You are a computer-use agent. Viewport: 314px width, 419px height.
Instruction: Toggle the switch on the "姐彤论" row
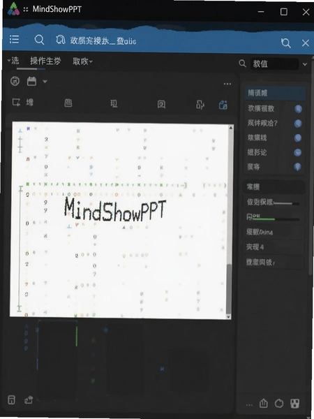click(298, 152)
